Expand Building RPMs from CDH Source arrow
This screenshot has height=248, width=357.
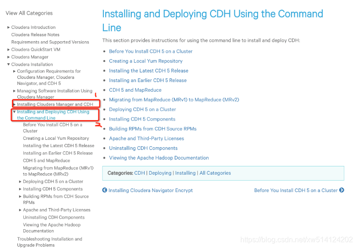click(20, 196)
